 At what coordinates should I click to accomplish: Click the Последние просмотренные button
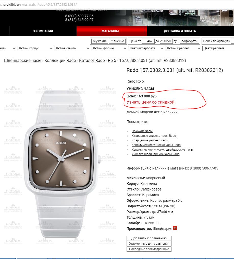click(x=149, y=249)
